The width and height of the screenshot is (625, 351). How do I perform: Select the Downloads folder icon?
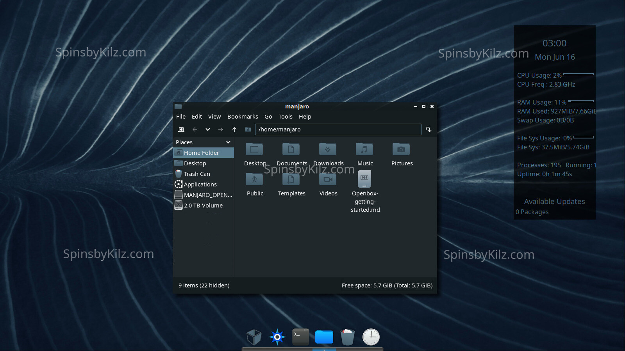coord(328,149)
